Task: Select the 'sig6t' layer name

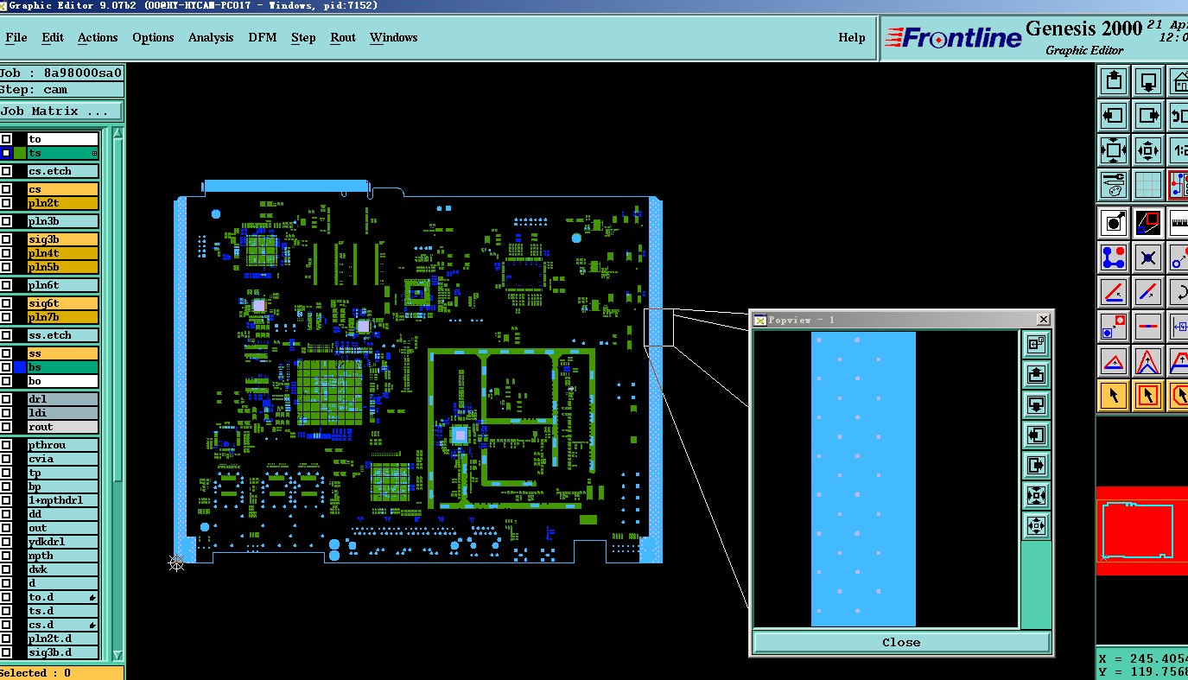Action: tap(63, 303)
